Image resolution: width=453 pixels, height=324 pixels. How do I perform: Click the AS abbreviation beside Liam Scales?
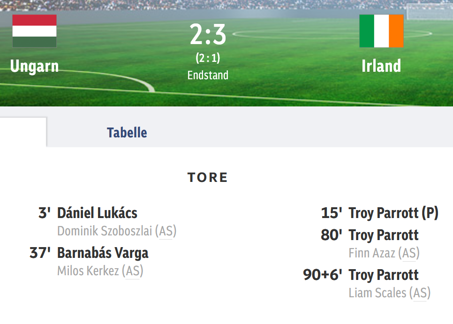pyautogui.click(x=419, y=293)
